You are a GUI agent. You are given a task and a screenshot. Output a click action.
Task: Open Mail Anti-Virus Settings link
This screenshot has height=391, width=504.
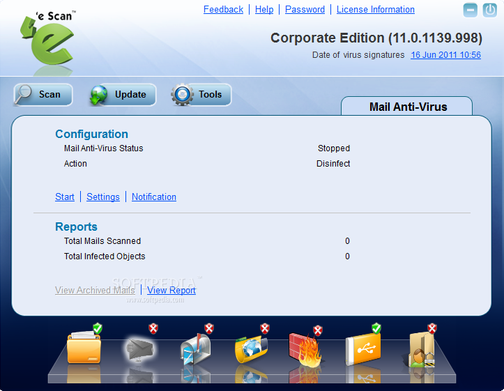click(x=103, y=197)
